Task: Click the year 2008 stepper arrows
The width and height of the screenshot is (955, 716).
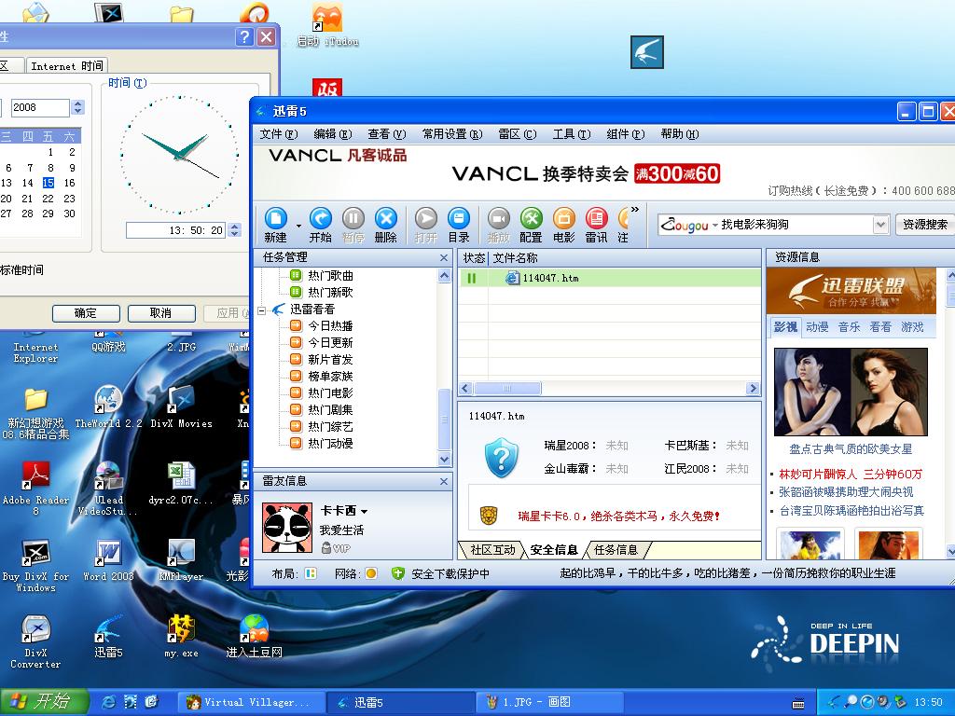Action: pos(77,108)
